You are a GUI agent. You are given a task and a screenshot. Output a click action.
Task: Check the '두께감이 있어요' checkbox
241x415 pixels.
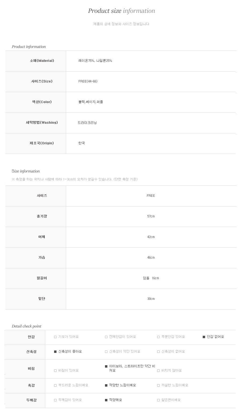point(55,400)
